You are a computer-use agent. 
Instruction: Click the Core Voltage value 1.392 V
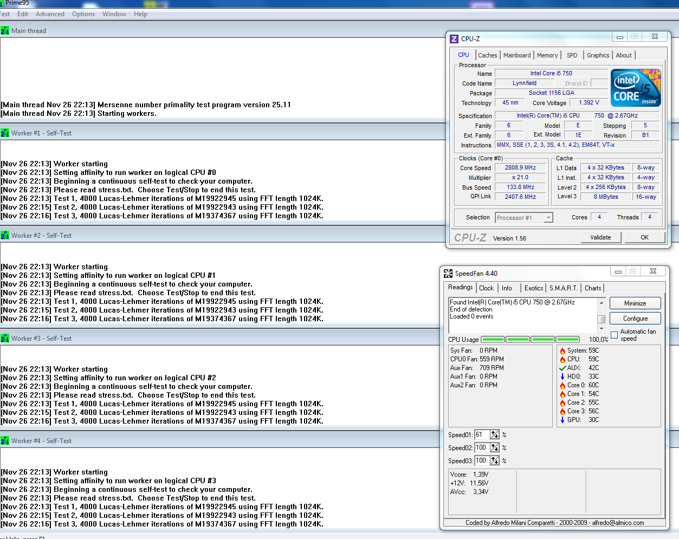(589, 103)
